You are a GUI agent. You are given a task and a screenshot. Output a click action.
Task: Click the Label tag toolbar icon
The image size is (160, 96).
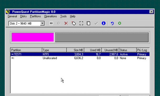74,23
